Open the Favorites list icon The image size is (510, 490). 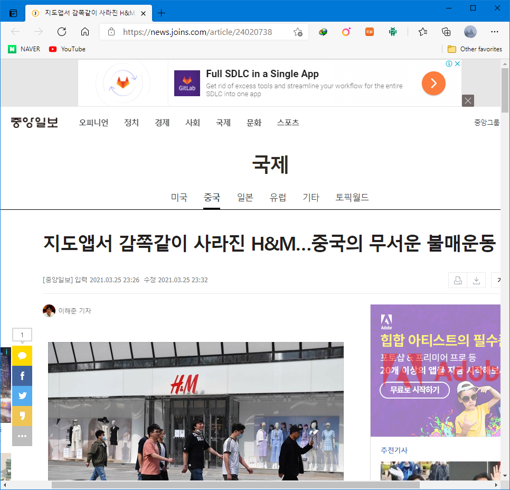tap(423, 32)
